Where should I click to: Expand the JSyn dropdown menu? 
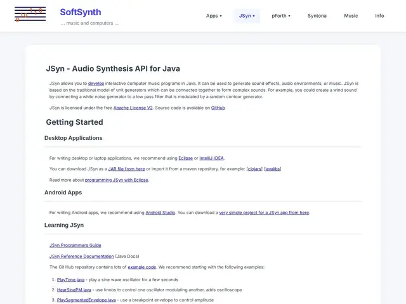pyautogui.click(x=247, y=16)
